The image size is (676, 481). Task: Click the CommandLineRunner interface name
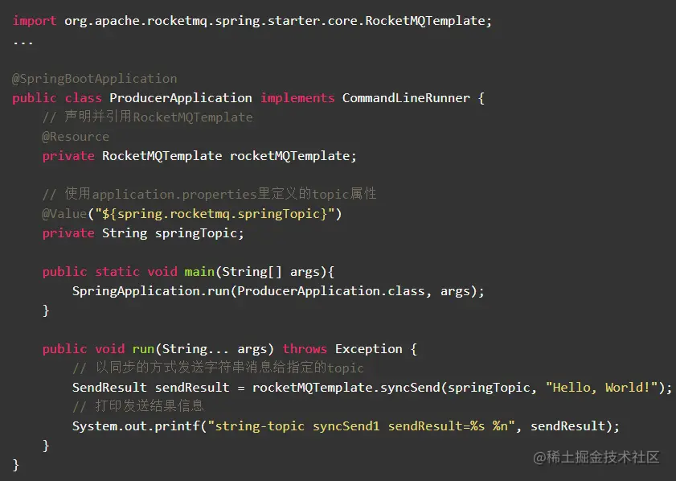(x=406, y=98)
